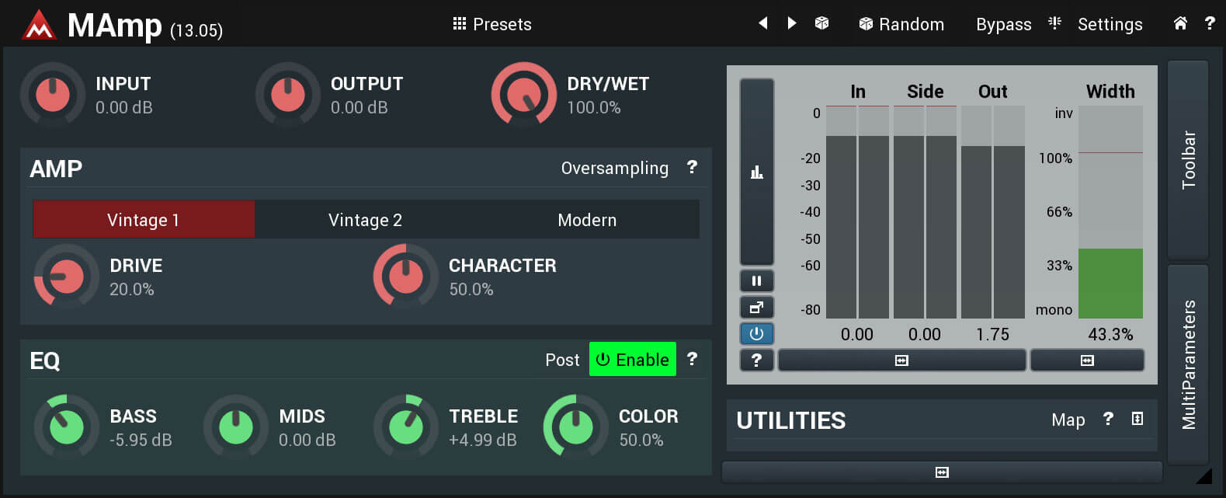Viewport: 1226px width, 498px height.
Task: Click the Width meter green bar
Action: tap(1110, 283)
